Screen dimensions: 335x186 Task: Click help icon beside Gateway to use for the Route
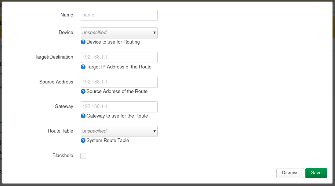point(83,116)
